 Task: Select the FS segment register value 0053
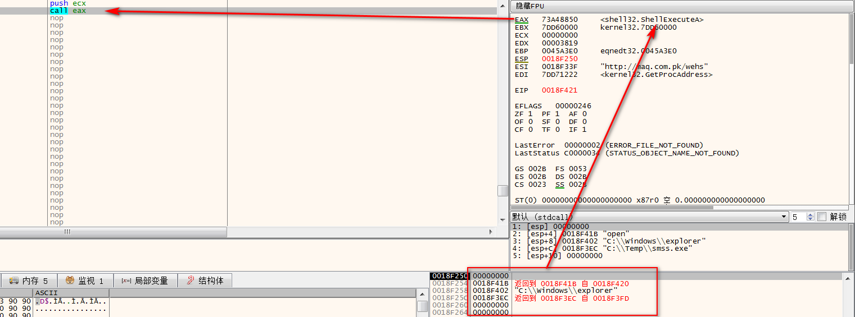[577, 169]
